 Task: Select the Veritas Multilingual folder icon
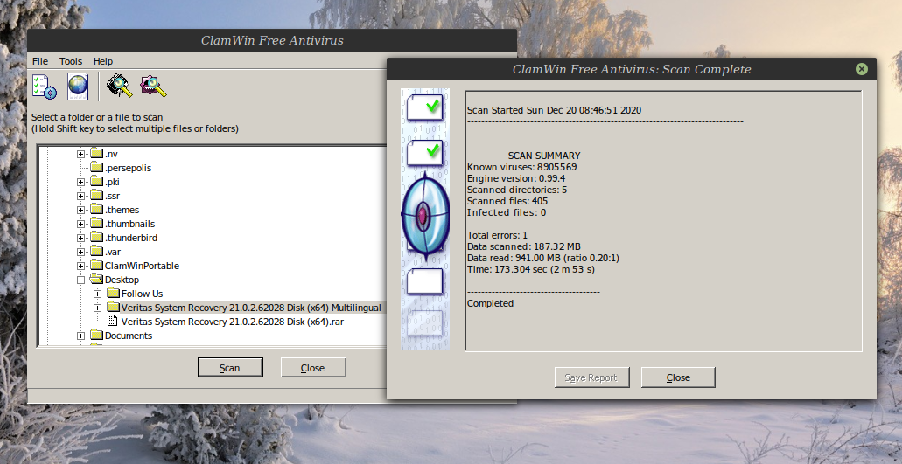(x=114, y=308)
